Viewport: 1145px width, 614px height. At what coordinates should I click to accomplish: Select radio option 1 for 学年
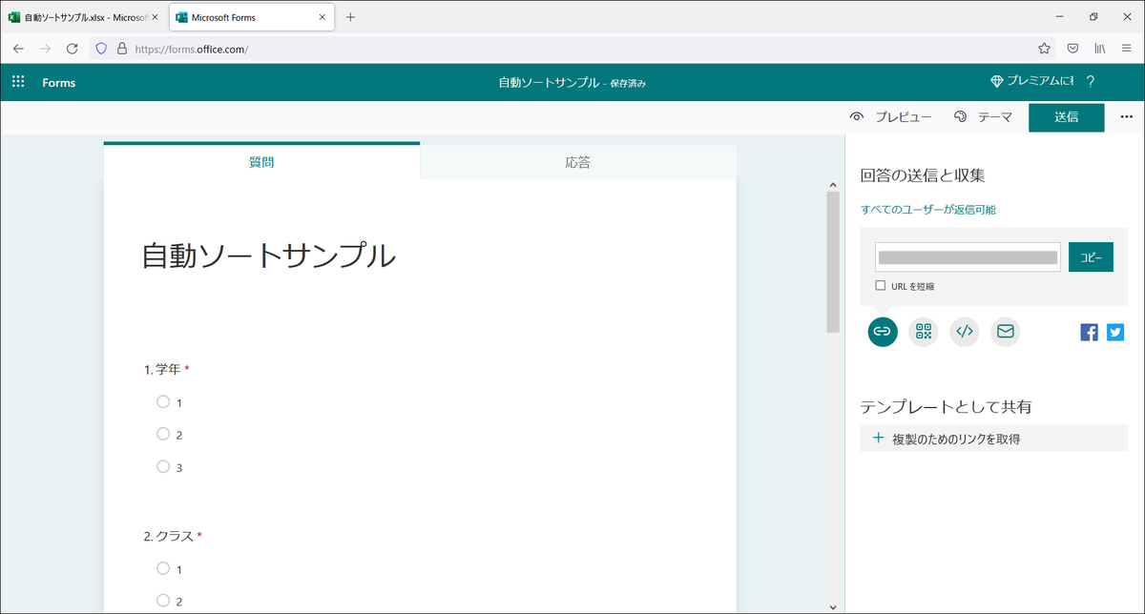(x=163, y=401)
